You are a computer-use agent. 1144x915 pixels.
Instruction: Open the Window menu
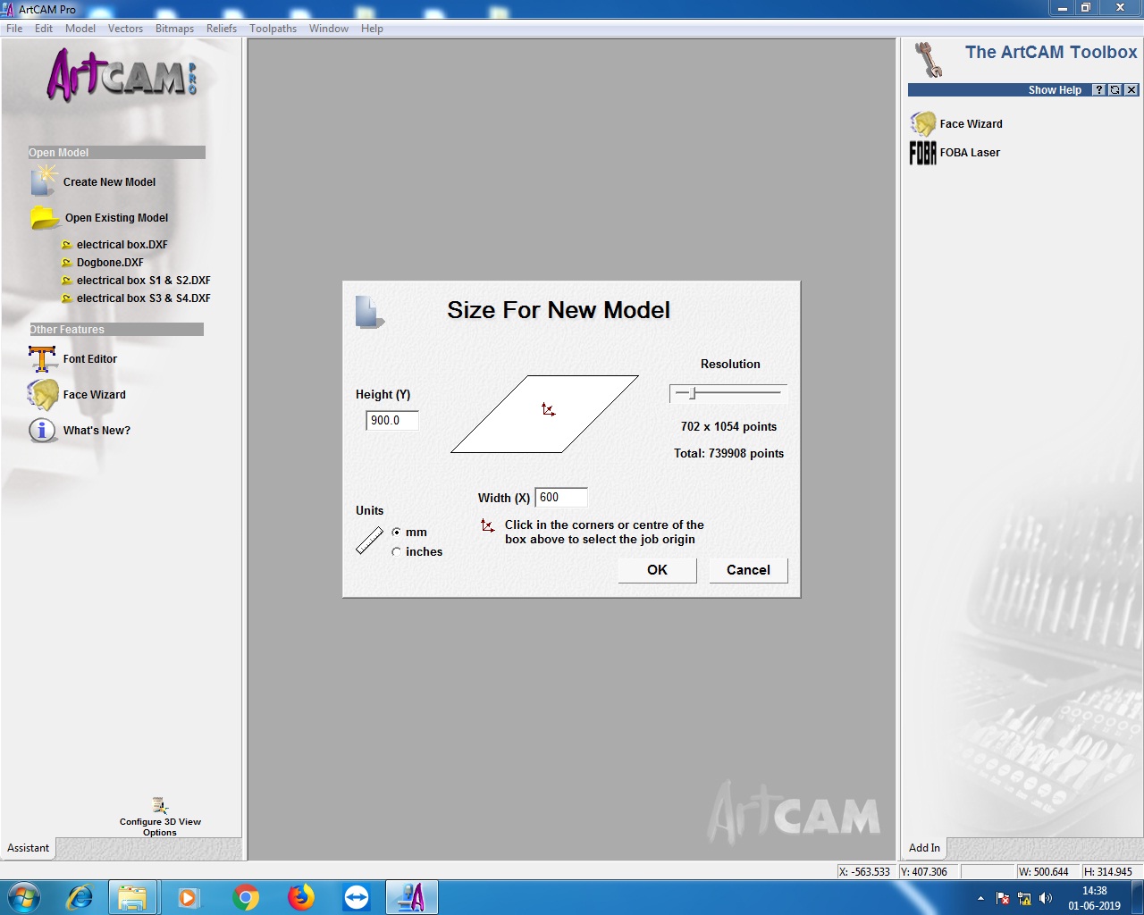329,29
